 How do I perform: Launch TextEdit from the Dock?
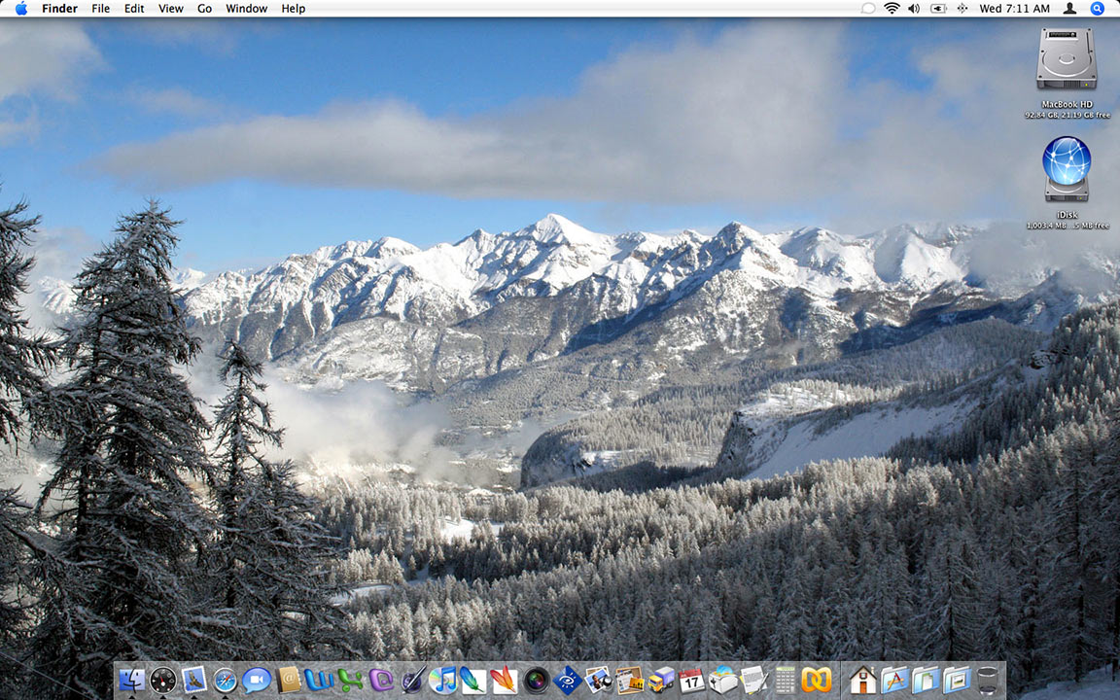[753, 680]
